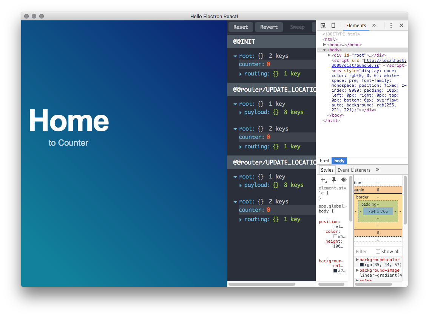429x317 pixels.
Task: Open the DevTools more options menu
Action: (x=391, y=25)
